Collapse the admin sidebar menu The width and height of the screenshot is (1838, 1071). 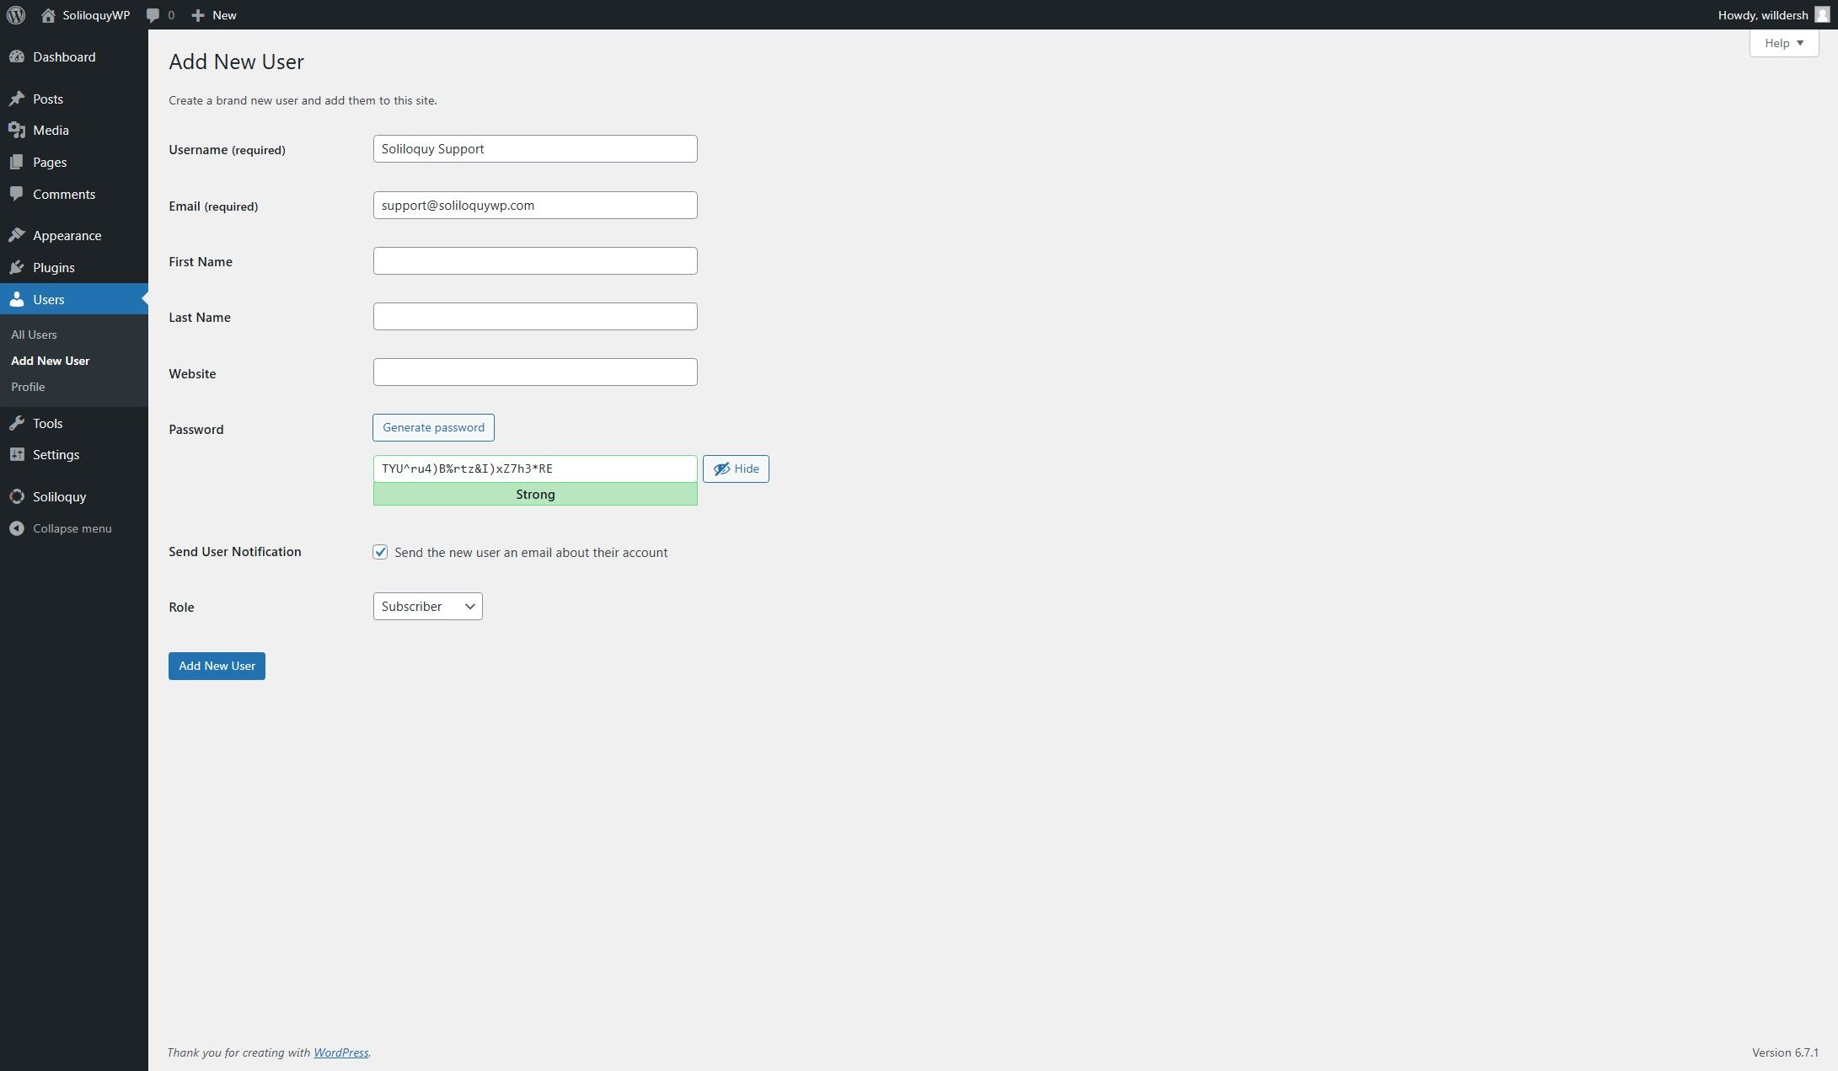17,528
